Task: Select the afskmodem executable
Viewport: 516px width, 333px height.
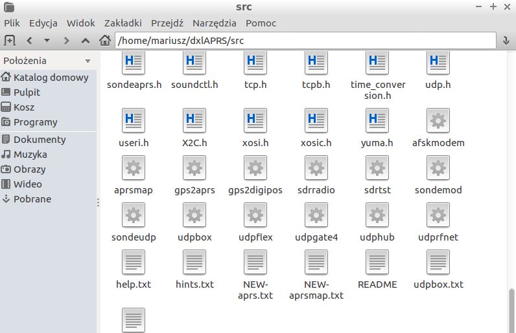Action: (438, 128)
